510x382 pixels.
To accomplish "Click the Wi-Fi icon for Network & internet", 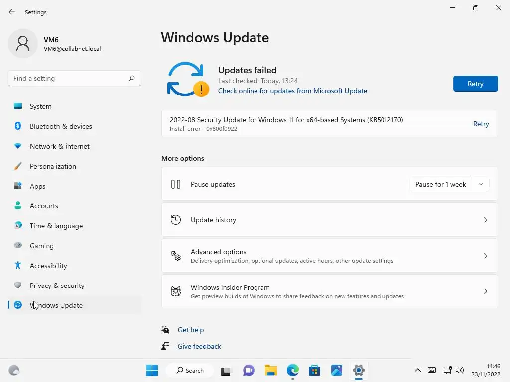I will pyautogui.click(x=18, y=146).
